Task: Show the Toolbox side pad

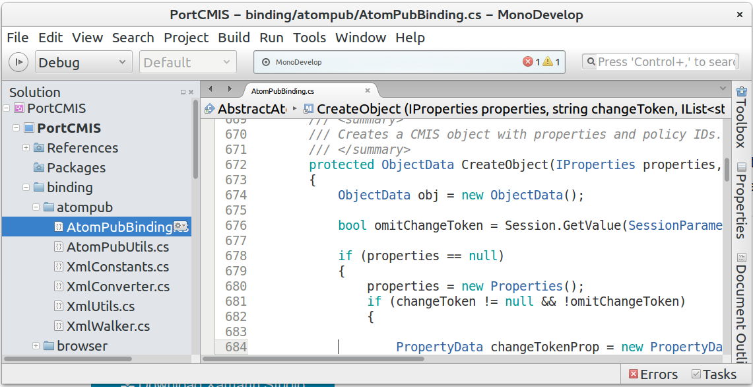Action: tap(742, 117)
